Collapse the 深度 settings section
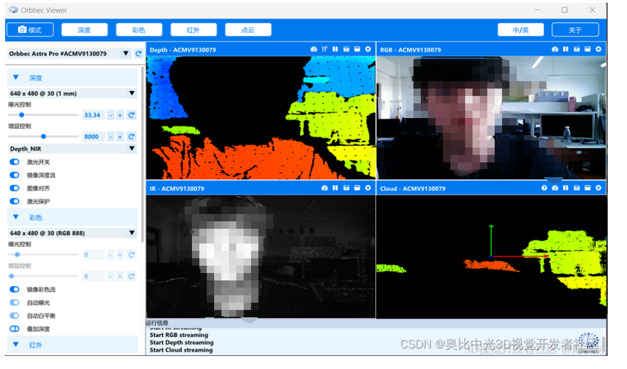This screenshot has height=369, width=627. [15, 78]
